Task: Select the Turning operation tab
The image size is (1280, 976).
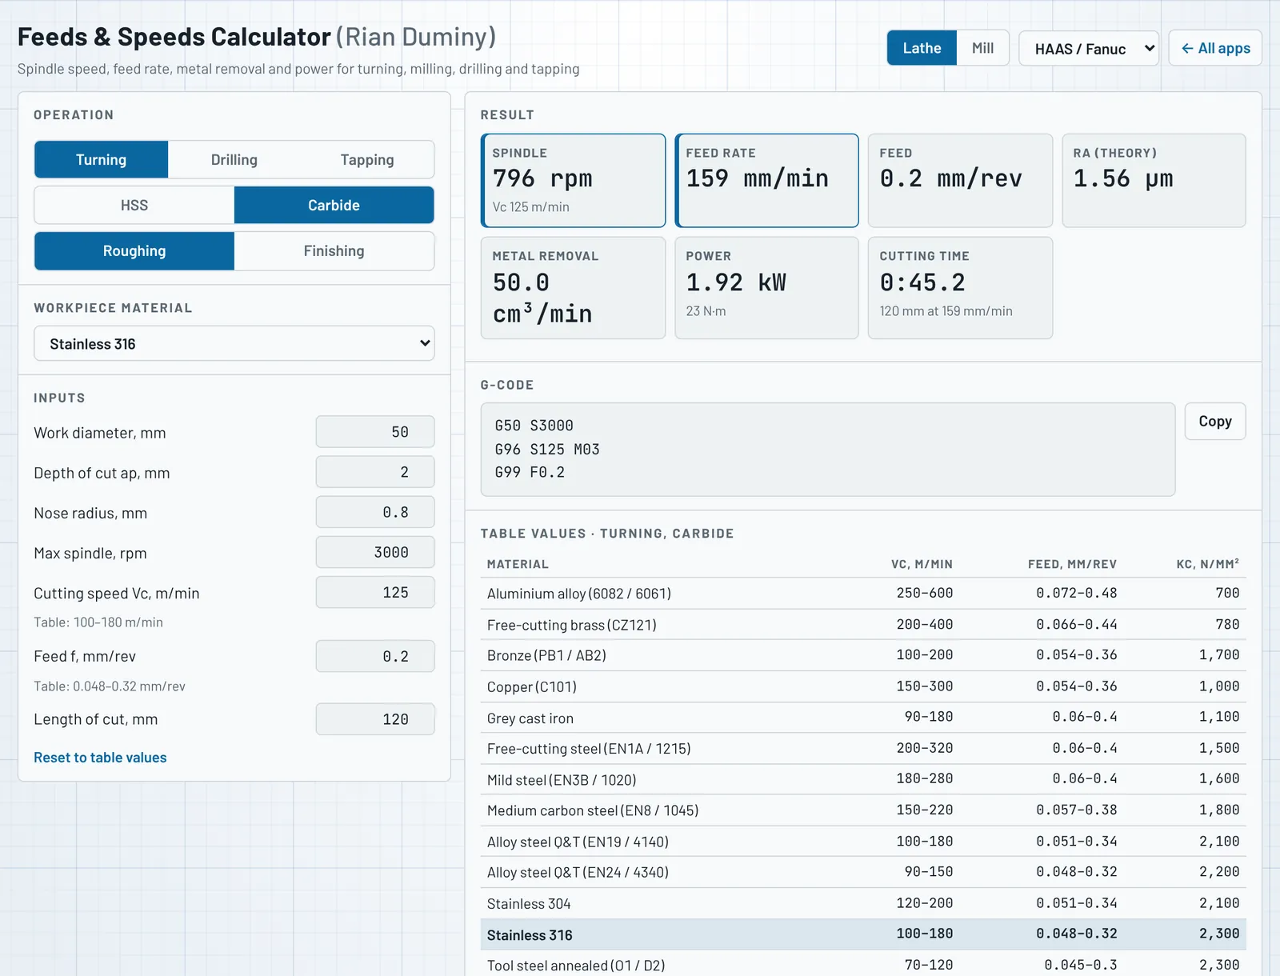Action: point(102,160)
